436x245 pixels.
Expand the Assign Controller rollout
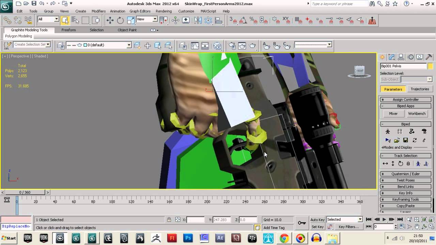click(x=405, y=99)
